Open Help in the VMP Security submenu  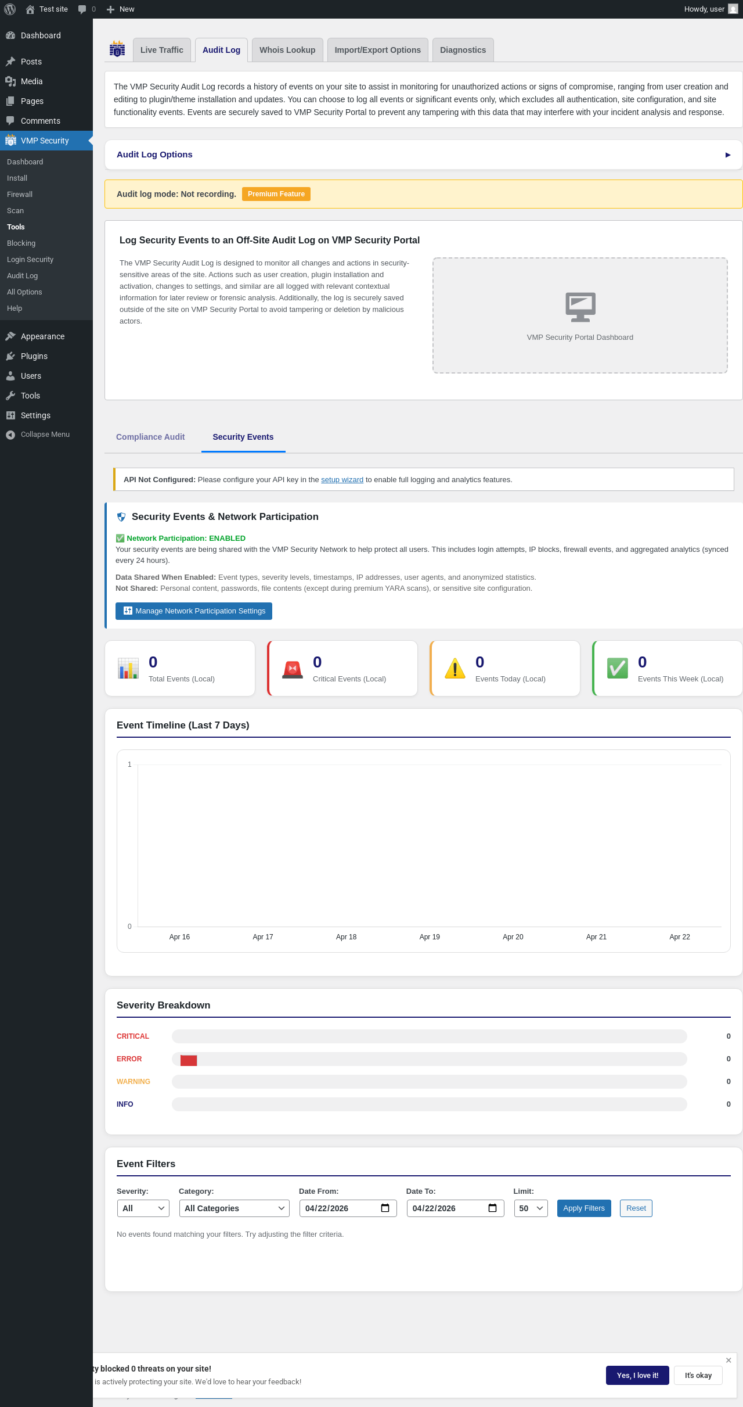tap(15, 308)
